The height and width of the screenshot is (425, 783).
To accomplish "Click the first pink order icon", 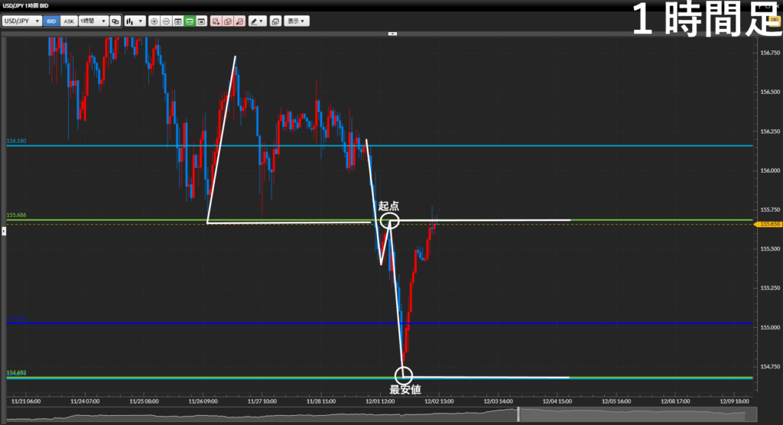I will coord(216,21).
